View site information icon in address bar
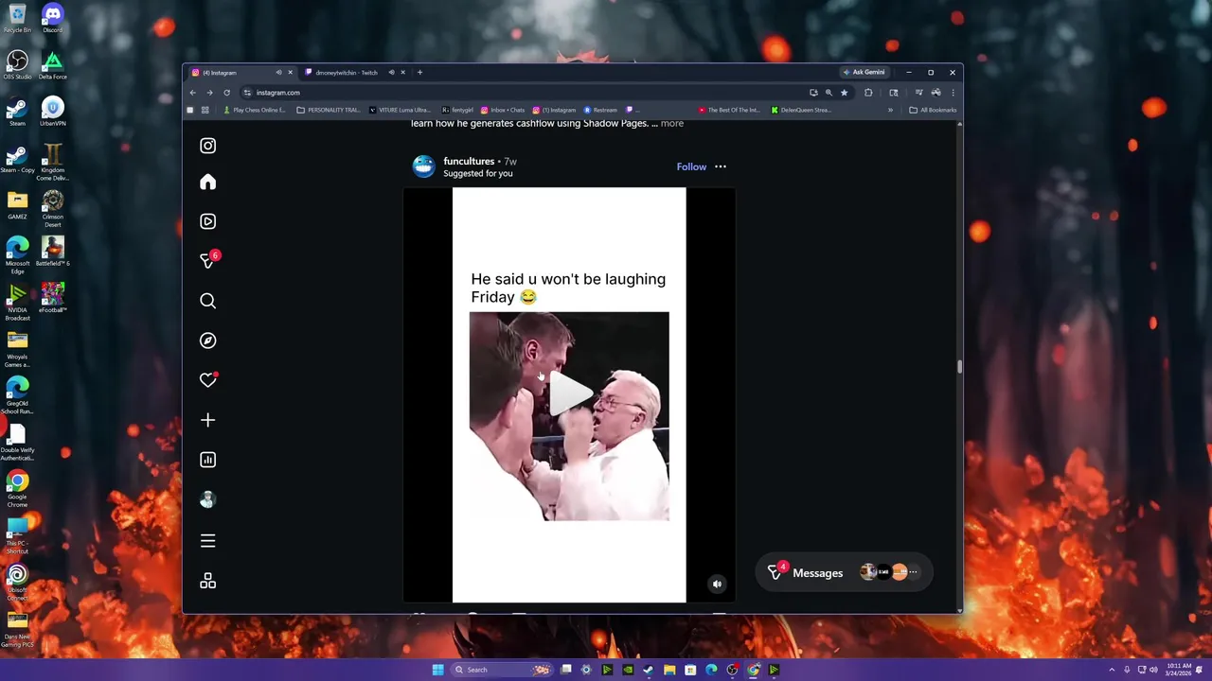Screen dimensions: 1212x681 pos(247,93)
